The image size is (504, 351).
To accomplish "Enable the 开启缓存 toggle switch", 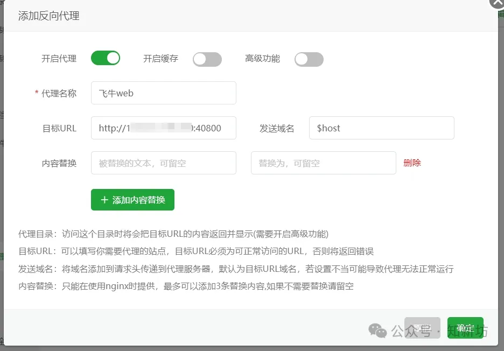I will (207, 59).
